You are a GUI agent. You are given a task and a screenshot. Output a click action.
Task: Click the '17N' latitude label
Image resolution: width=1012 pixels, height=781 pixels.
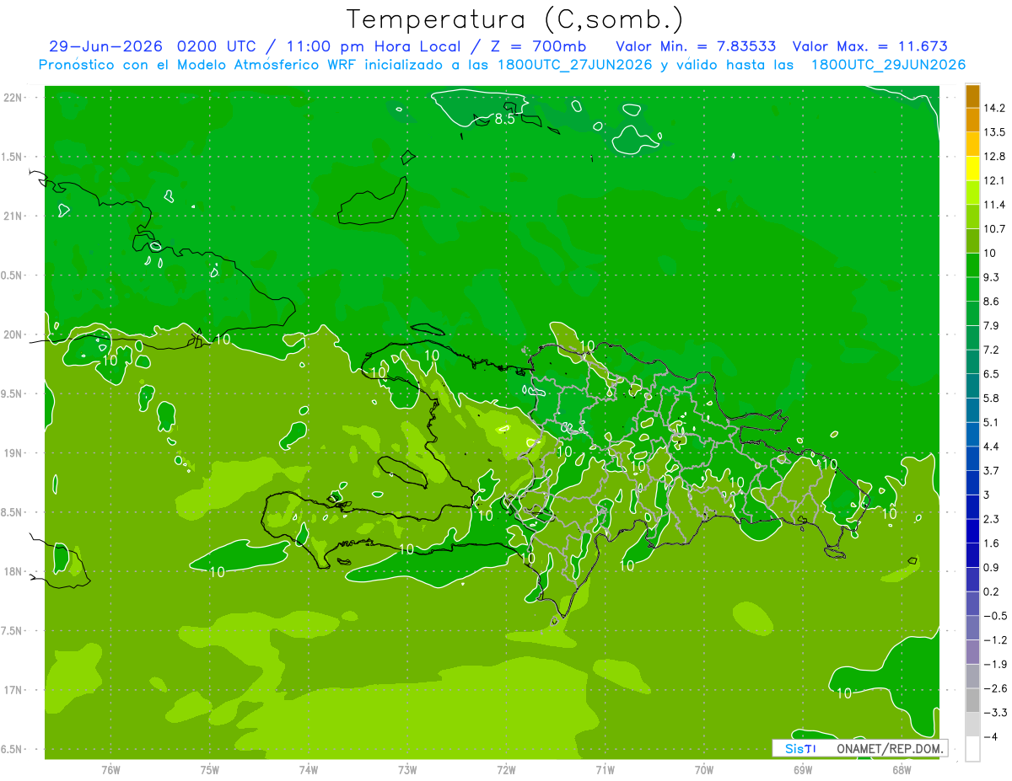(13, 690)
